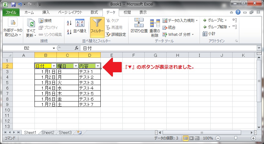Insert a new worksheet tab icon

pyautogui.click(x=79, y=132)
